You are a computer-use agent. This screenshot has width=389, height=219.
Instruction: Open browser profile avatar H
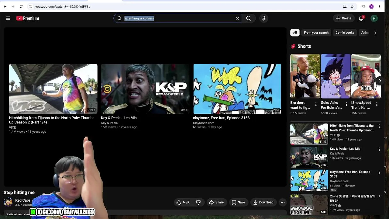point(371,6)
